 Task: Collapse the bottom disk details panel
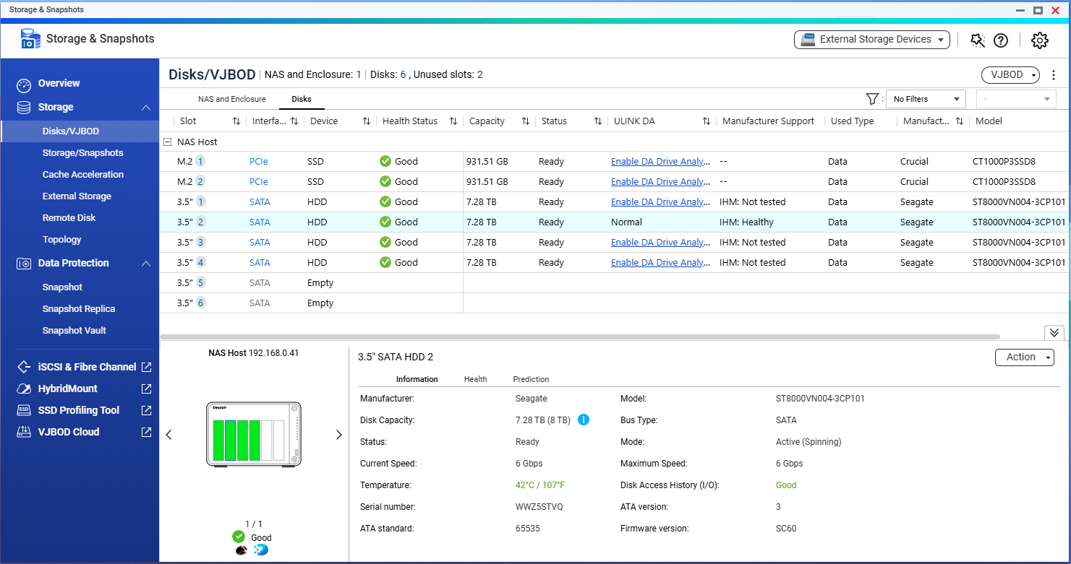1054,332
